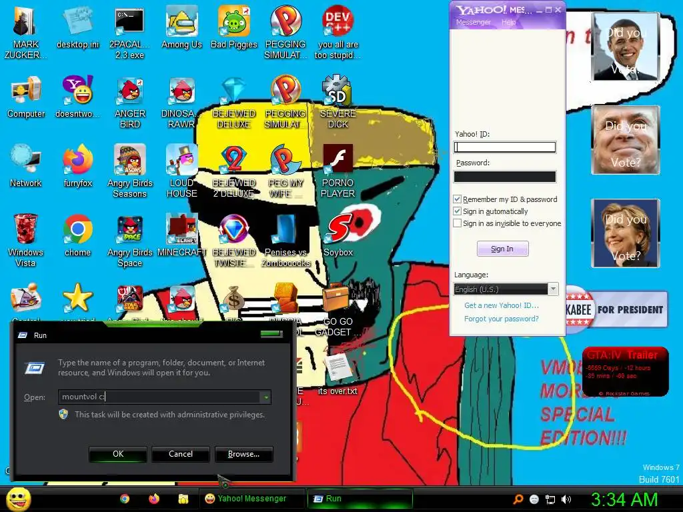Open the Flash PORNO PLAYER icon
Image resolution: width=683 pixels, height=512 pixels.
coord(337,171)
